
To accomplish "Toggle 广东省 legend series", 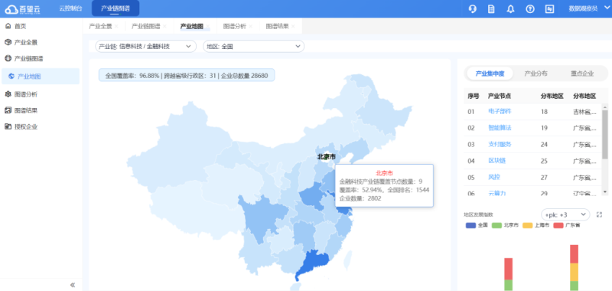I will [x=567, y=225].
